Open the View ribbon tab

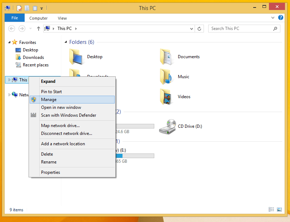coord(62,18)
